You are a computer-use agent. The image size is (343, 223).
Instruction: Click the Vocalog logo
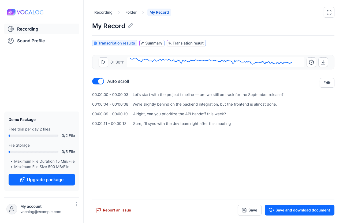[x=25, y=12]
